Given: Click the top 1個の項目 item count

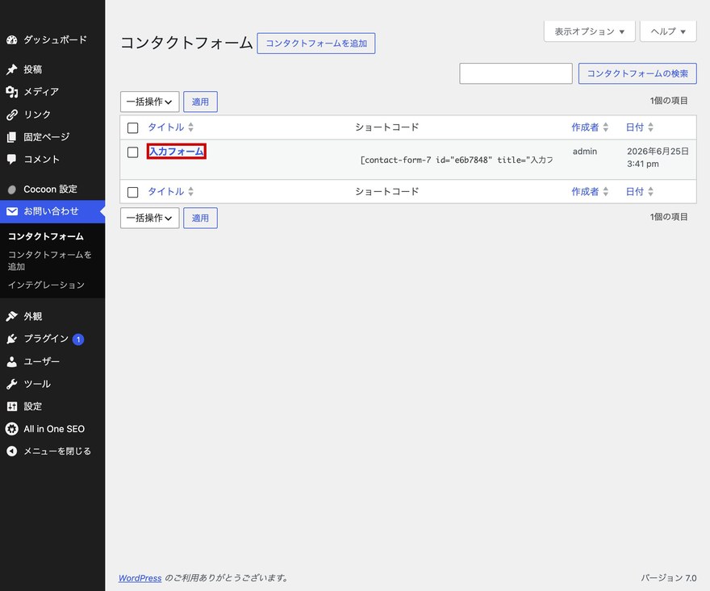Looking at the screenshot, I should 669,101.
